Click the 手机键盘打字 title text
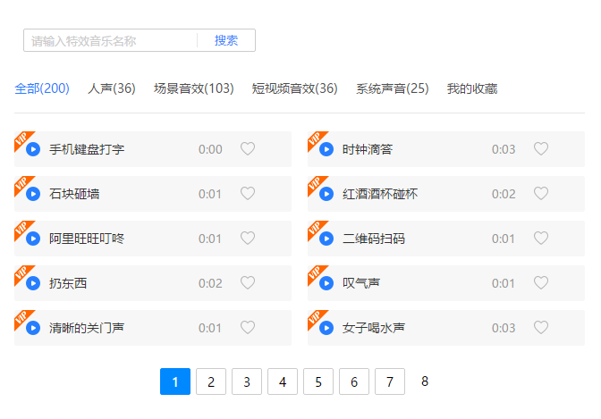 [87, 149]
